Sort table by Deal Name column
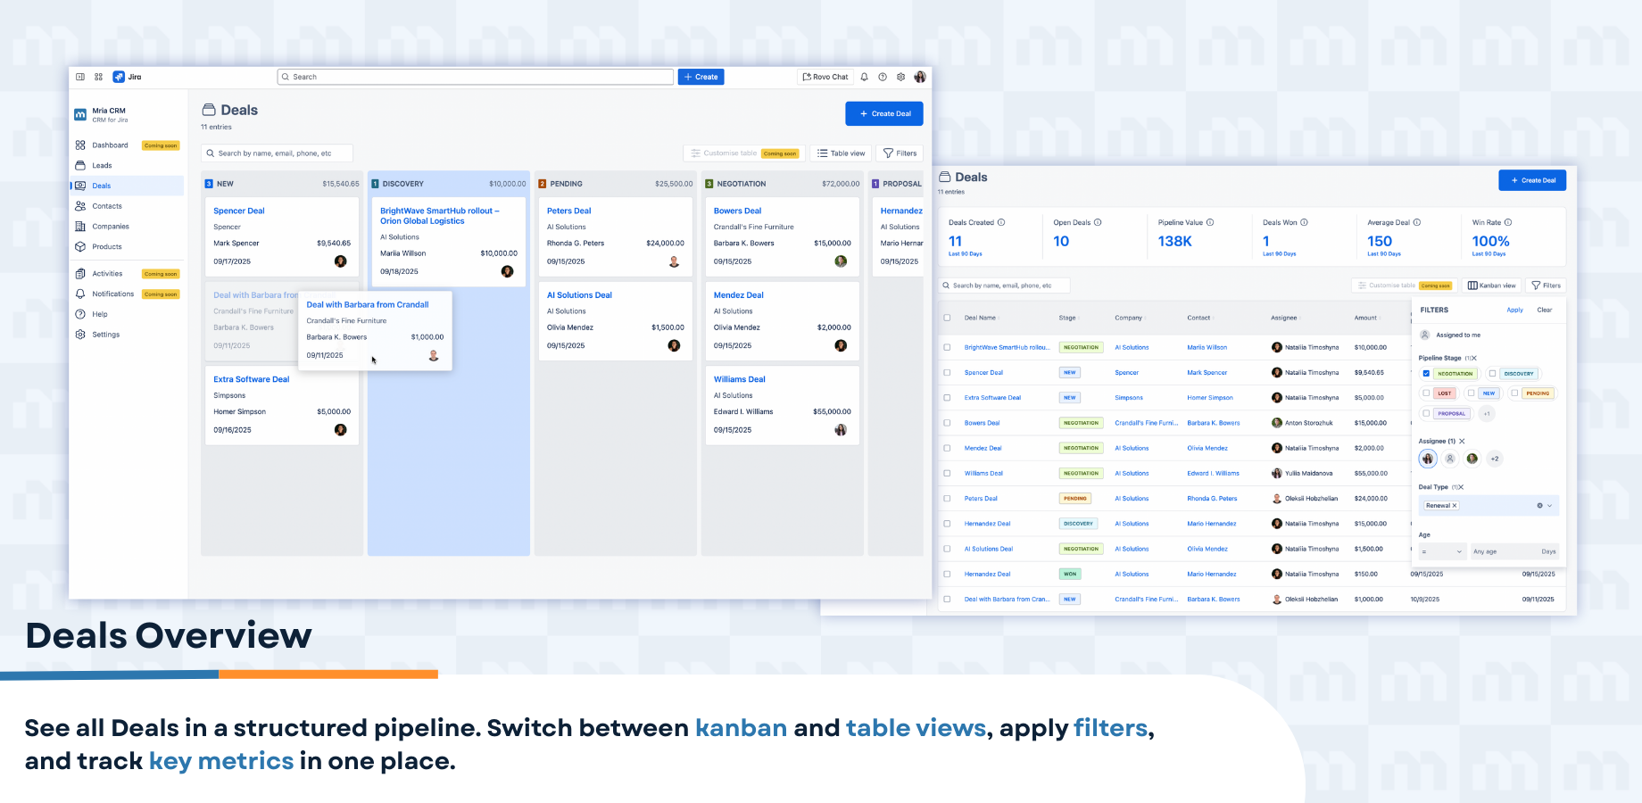This screenshot has height=803, width=1642. pyautogui.click(x=981, y=318)
